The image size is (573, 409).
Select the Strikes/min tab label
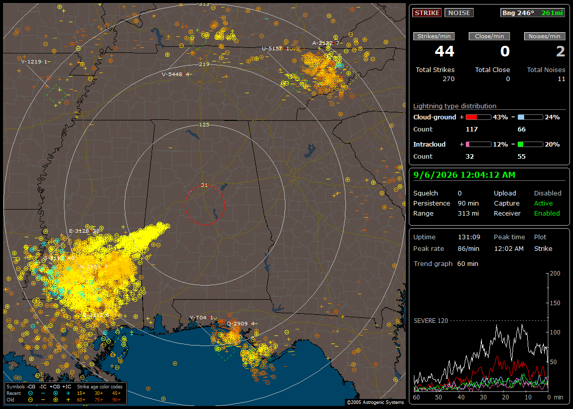coord(434,36)
